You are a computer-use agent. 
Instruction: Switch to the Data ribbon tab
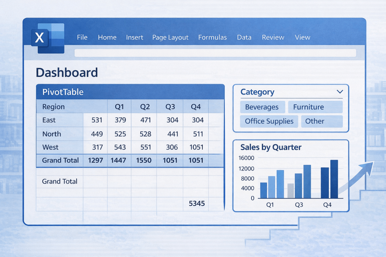pyautogui.click(x=244, y=37)
